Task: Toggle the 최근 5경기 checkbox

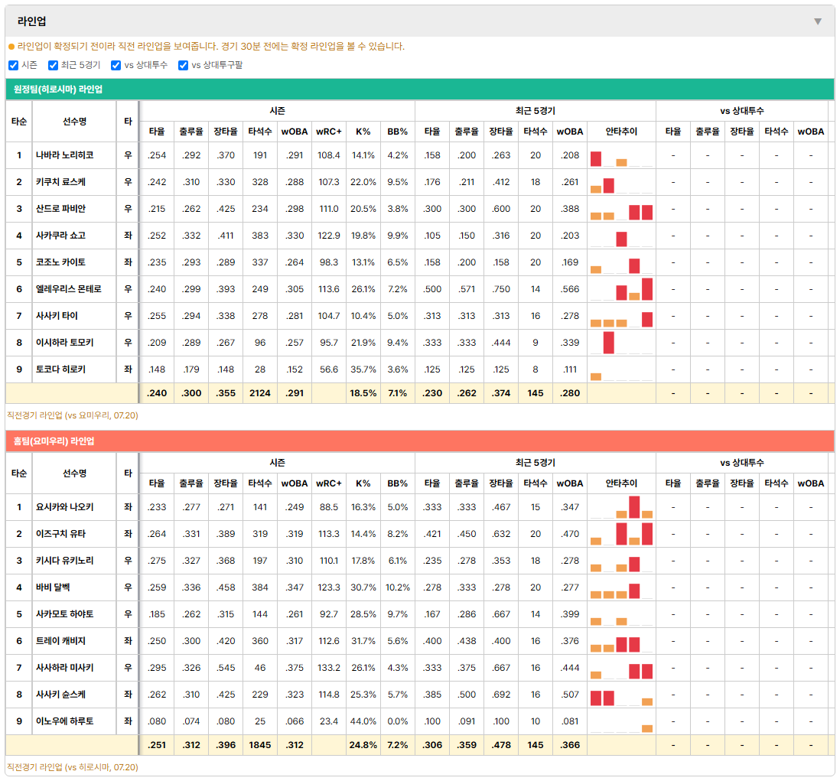Action: tap(53, 65)
